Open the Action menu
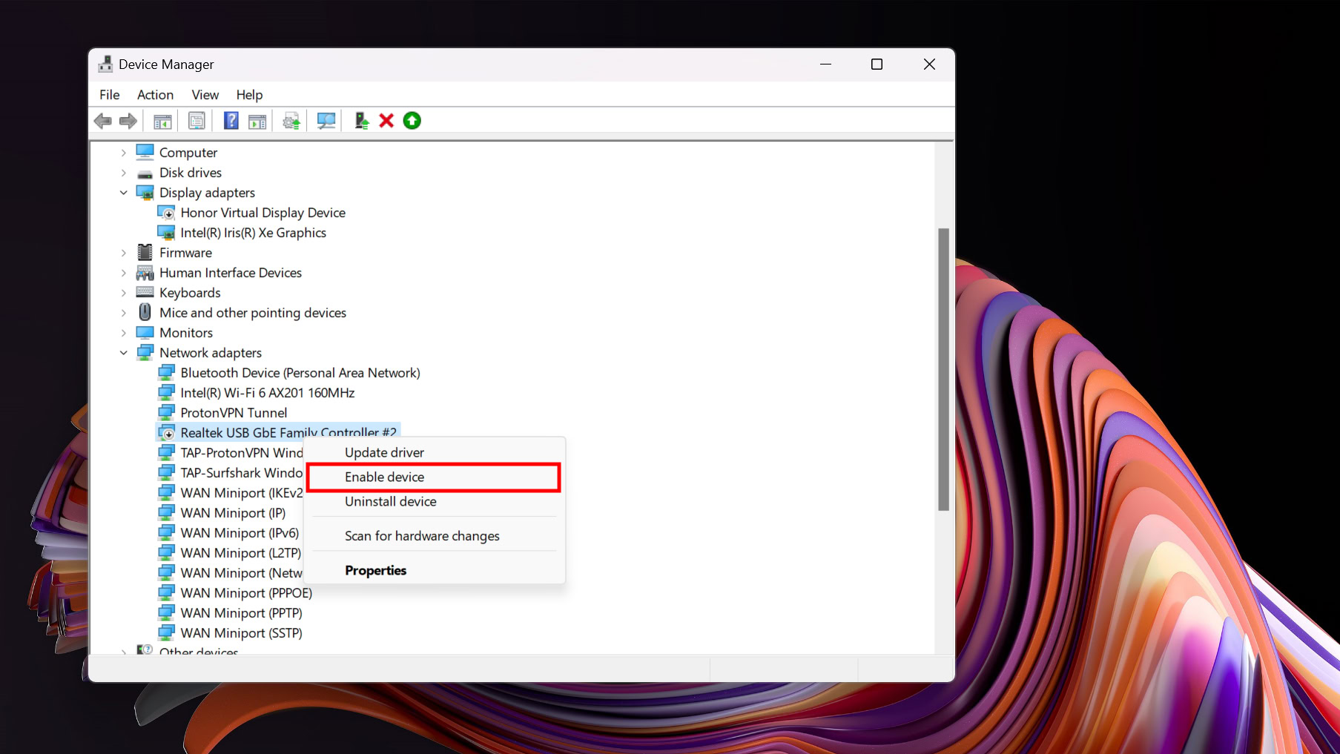This screenshot has height=754, width=1340. 155,95
